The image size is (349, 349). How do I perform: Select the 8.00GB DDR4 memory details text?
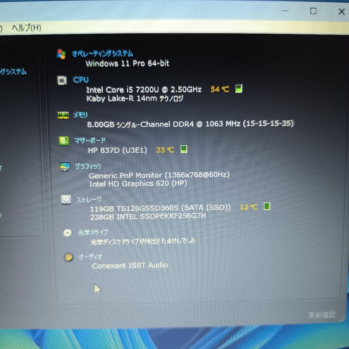click(190, 124)
